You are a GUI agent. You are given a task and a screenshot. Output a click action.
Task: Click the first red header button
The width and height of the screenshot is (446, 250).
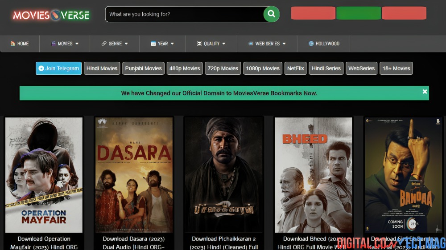tap(313, 13)
